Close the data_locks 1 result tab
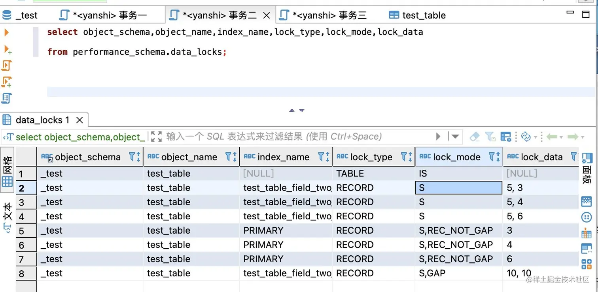The width and height of the screenshot is (598, 292). (79, 120)
